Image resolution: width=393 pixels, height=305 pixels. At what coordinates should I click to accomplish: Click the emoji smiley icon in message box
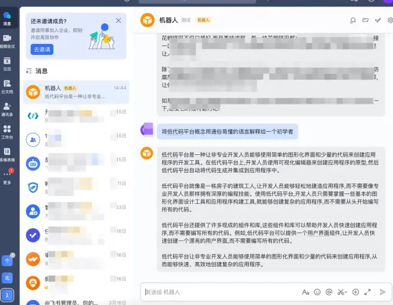[317, 292]
